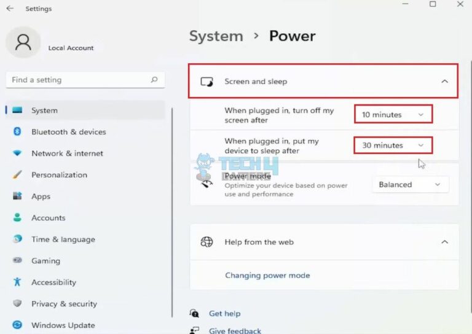The height and width of the screenshot is (334, 472).
Task: Focus the Find a setting search box
Action: pyautogui.click(x=85, y=80)
